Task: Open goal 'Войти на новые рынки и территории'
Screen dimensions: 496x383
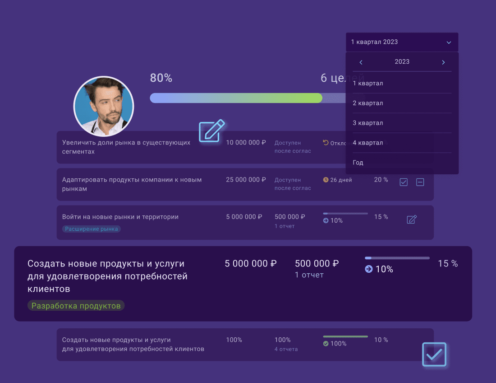Action: (x=120, y=217)
